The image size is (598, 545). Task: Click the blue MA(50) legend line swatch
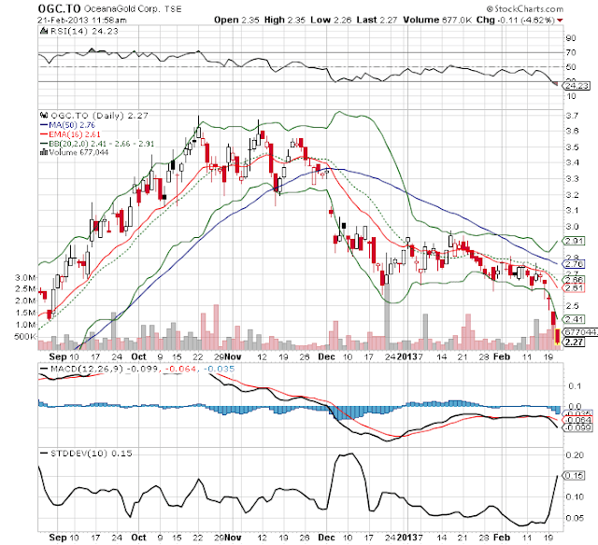click(44, 125)
